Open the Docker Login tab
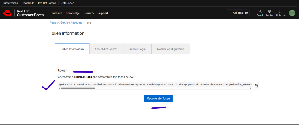 137,49
